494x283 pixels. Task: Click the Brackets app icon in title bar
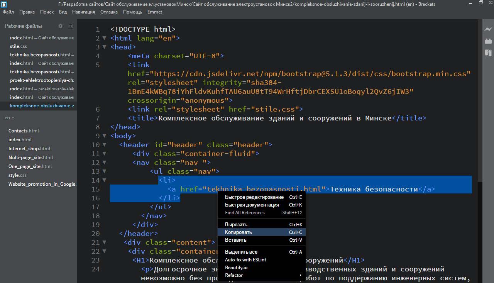3,4
